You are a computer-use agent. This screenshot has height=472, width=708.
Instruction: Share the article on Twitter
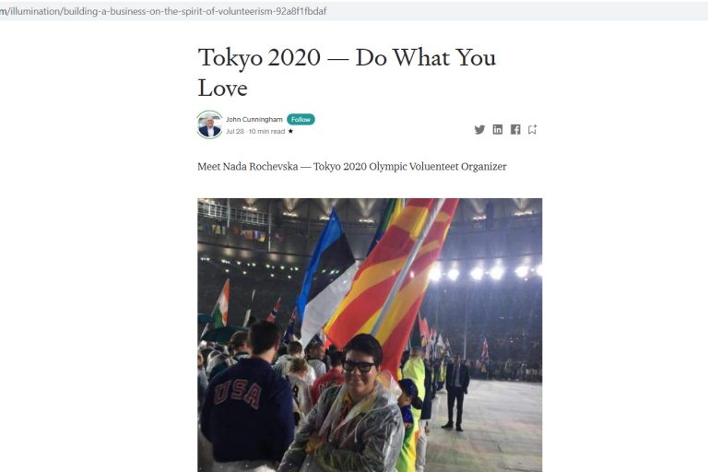coord(479,130)
